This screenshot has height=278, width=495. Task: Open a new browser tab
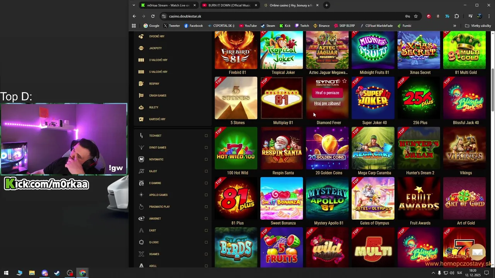tap(326, 5)
